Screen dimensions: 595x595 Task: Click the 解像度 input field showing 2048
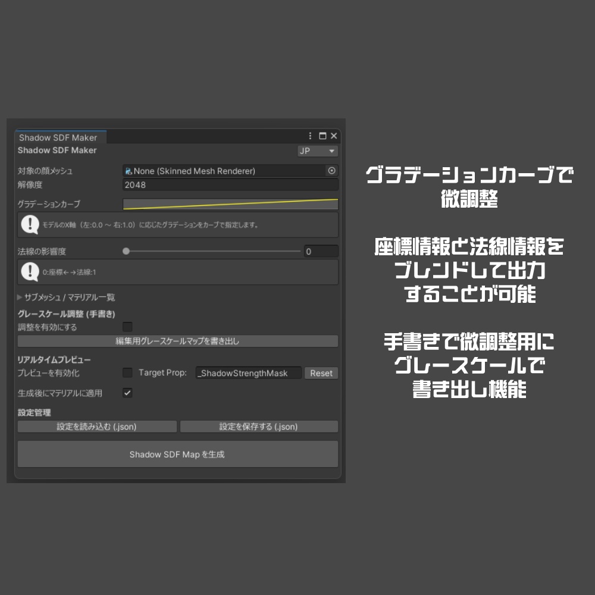pyautogui.click(x=230, y=185)
